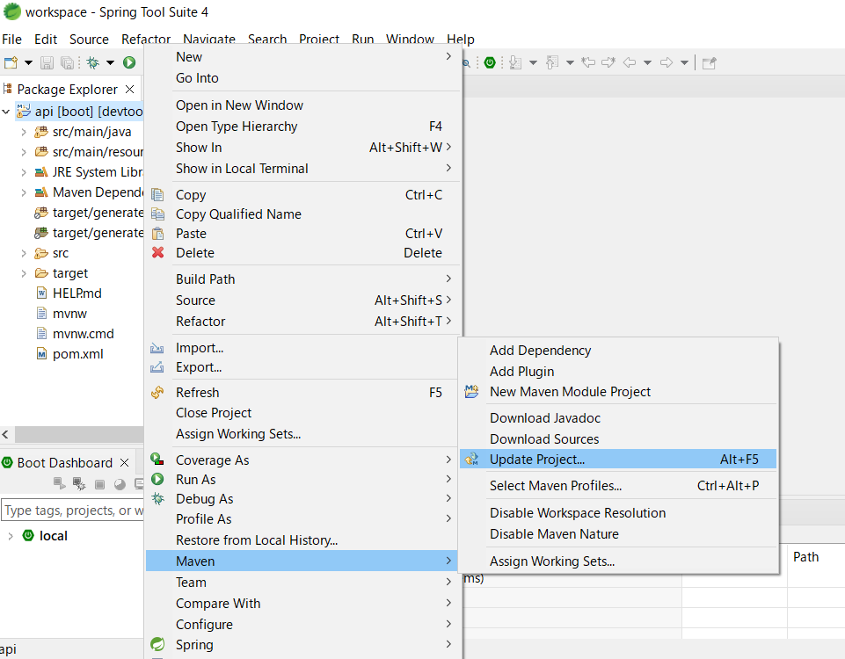This screenshot has height=659, width=845.
Task: Open the Edit menu
Action: point(46,40)
